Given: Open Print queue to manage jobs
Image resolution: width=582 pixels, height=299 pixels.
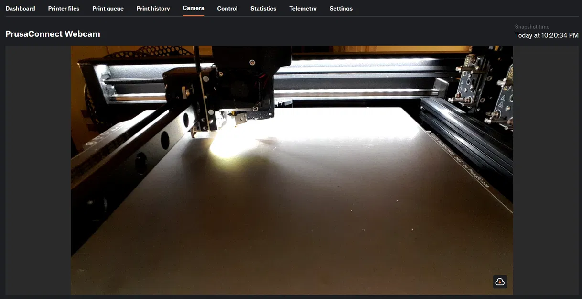Looking at the screenshot, I should point(108,8).
